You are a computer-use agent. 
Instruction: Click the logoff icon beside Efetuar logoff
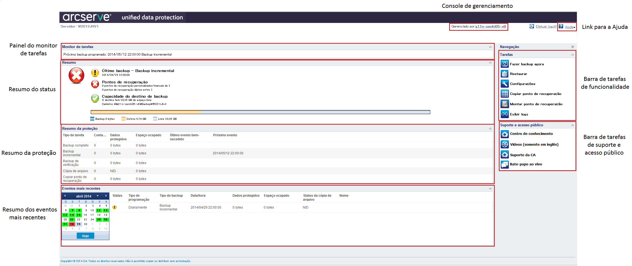coord(532,26)
